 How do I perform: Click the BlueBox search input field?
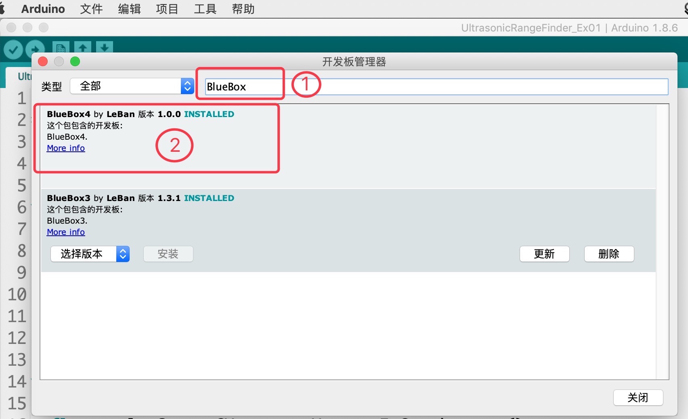(x=436, y=87)
